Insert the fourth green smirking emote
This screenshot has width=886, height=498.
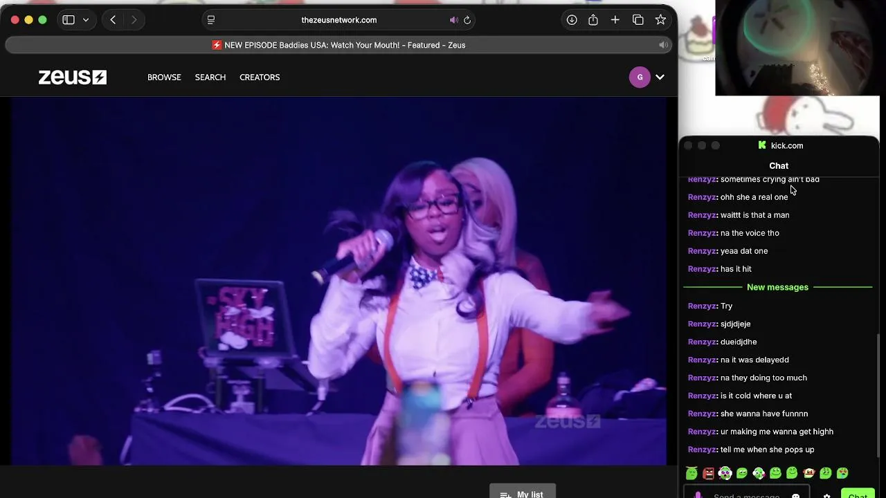(x=742, y=473)
